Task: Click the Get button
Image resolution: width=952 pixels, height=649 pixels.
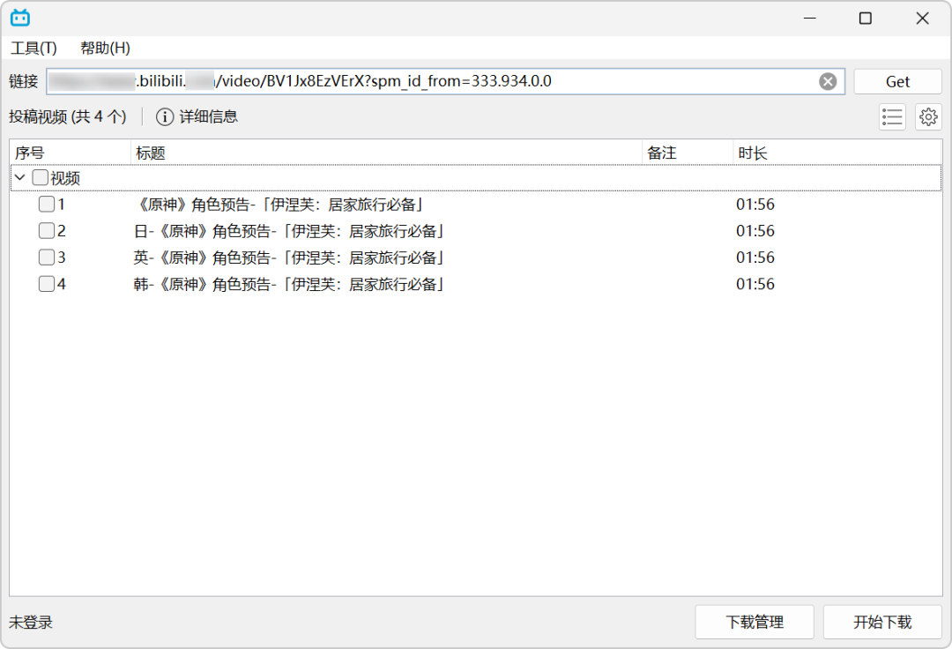Action: (897, 81)
